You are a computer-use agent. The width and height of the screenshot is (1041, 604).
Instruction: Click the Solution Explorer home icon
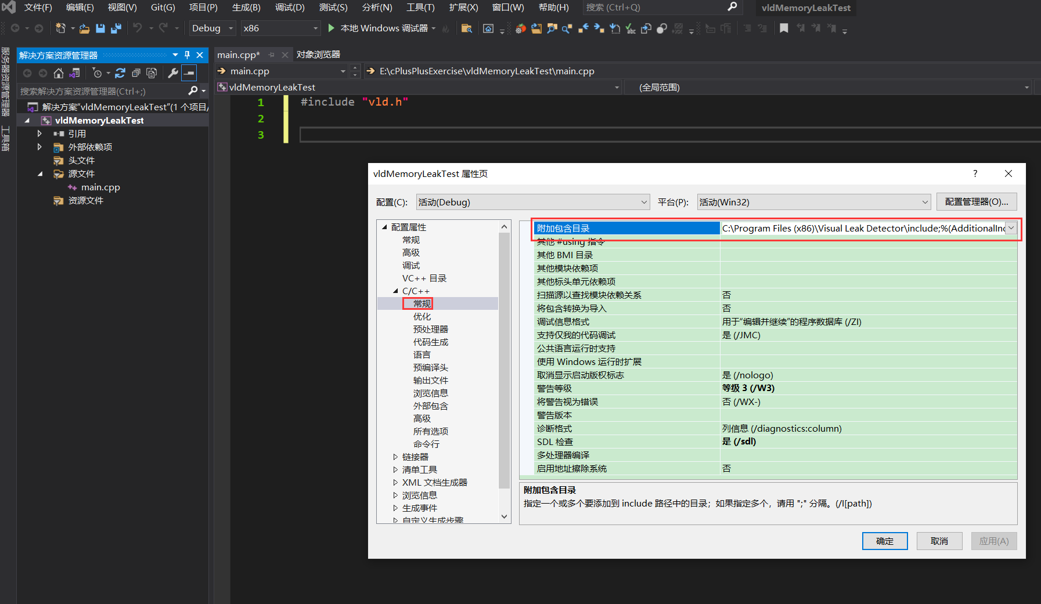(58, 73)
